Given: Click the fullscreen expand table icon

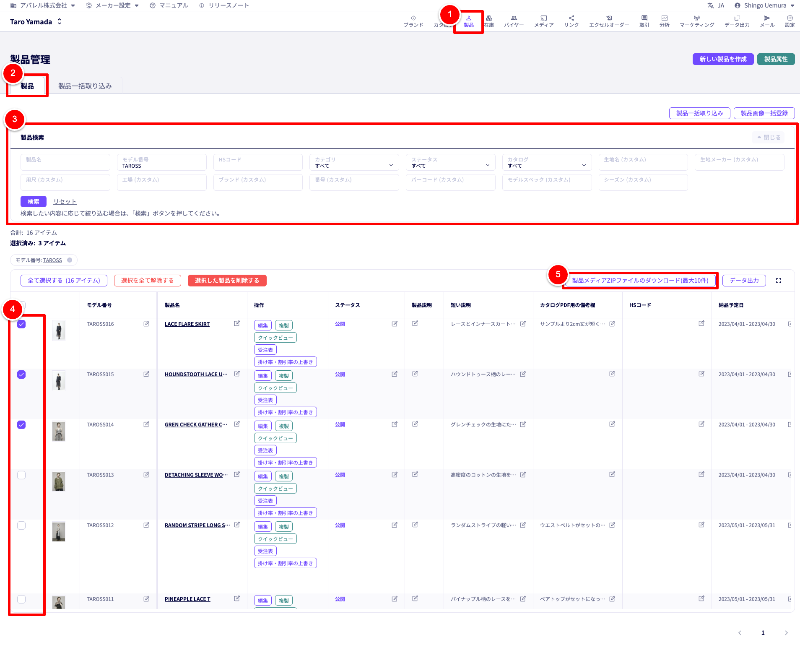Looking at the screenshot, I should (779, 281).
